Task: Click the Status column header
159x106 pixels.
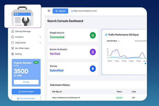Action: (x=119, y=92)
